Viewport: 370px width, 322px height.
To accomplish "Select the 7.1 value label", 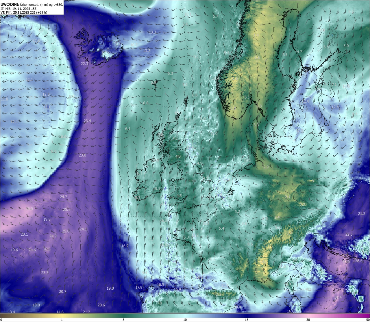I will 334,85.
